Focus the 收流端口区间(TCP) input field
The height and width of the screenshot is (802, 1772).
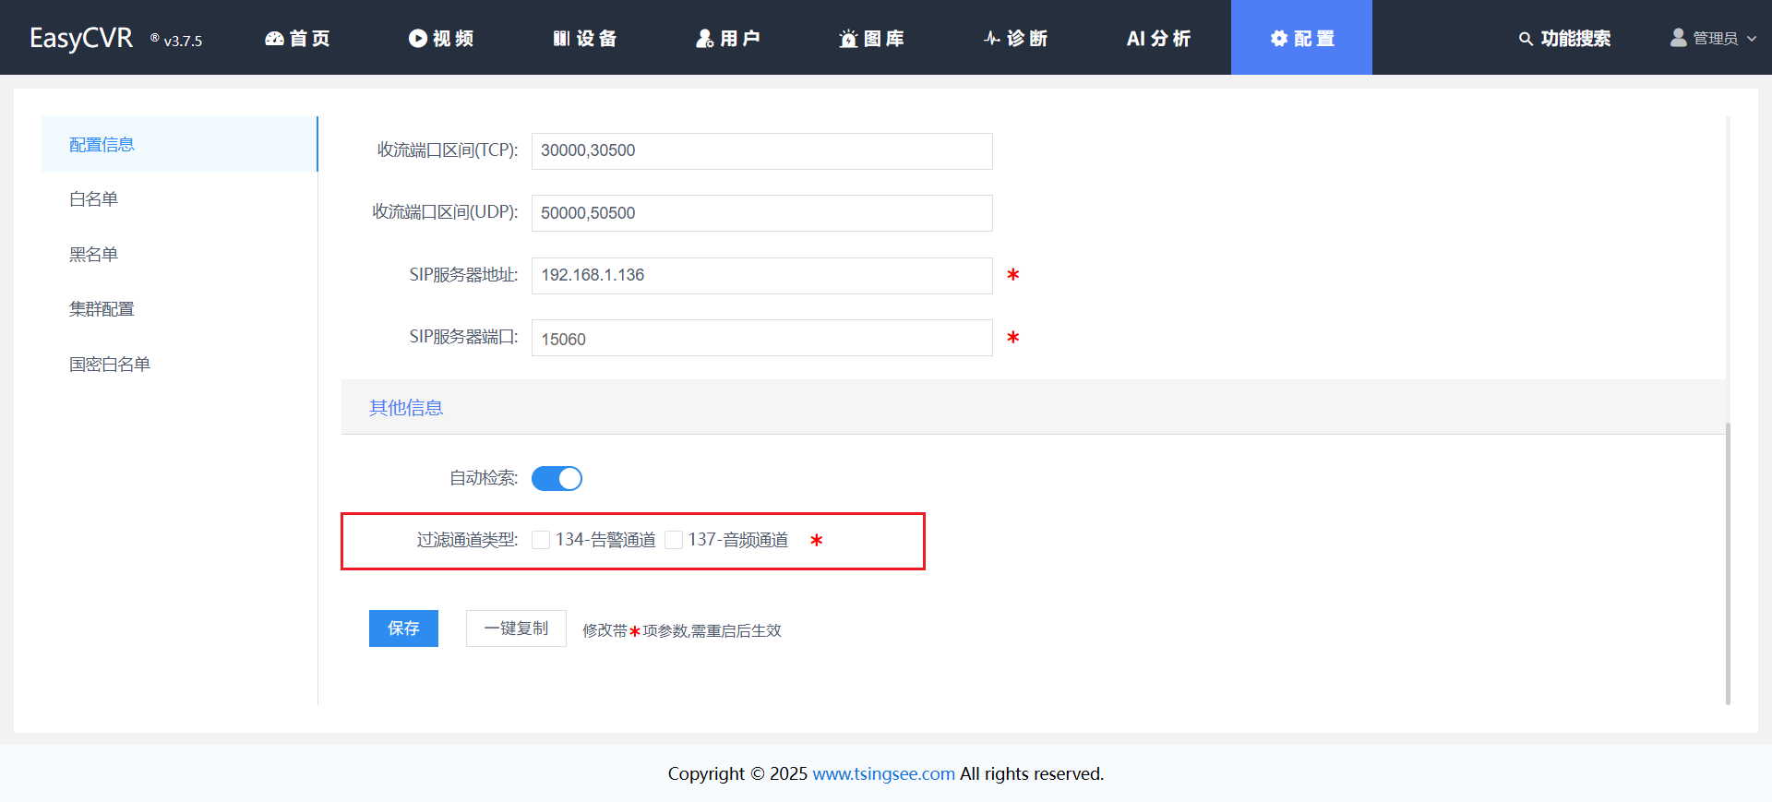761,151
